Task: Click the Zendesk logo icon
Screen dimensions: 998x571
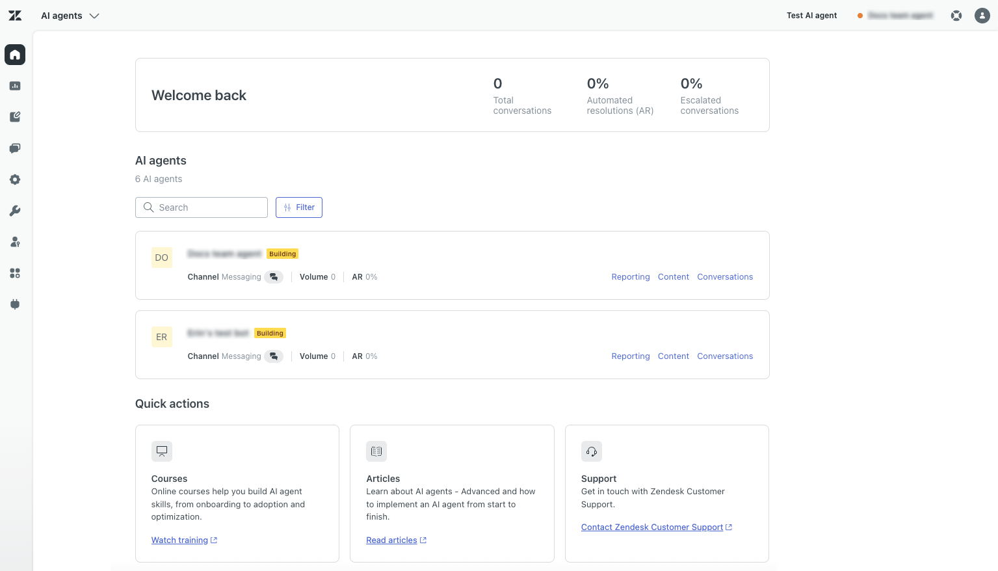Action: [x=15, y=16]
